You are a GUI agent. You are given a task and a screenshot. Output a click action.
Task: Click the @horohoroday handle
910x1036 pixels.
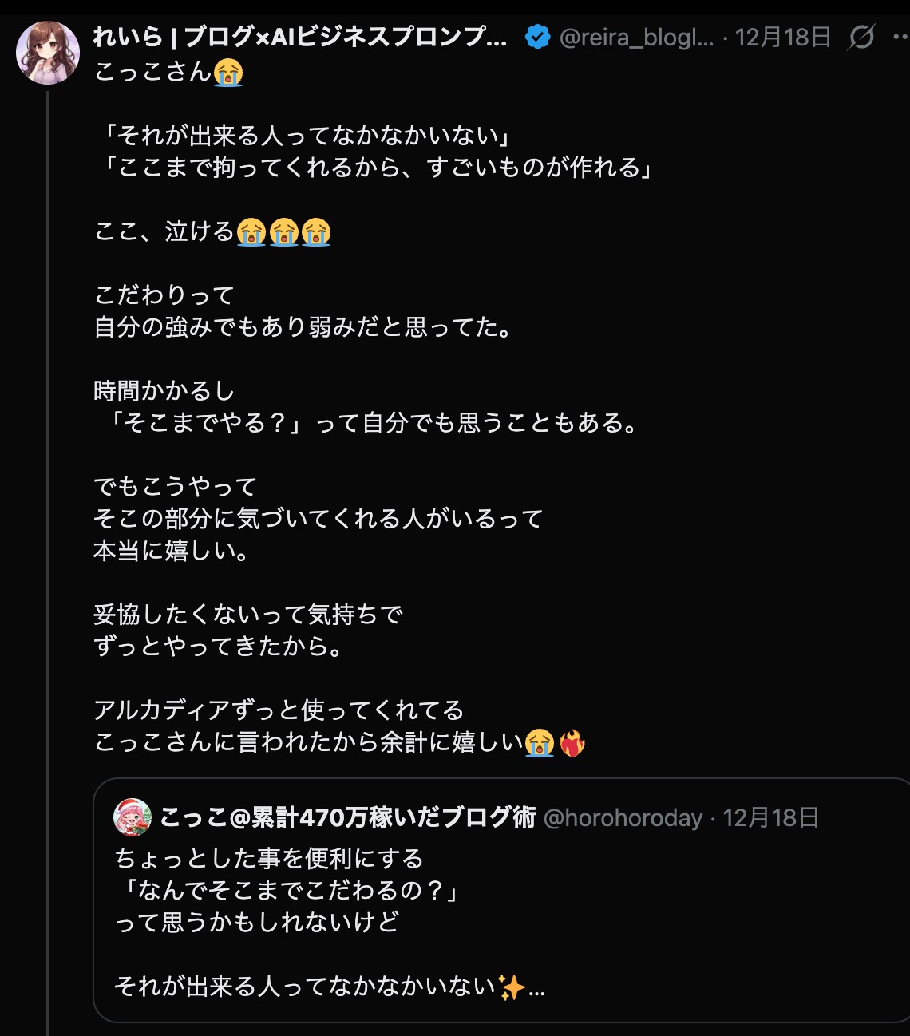pos(623,818)
